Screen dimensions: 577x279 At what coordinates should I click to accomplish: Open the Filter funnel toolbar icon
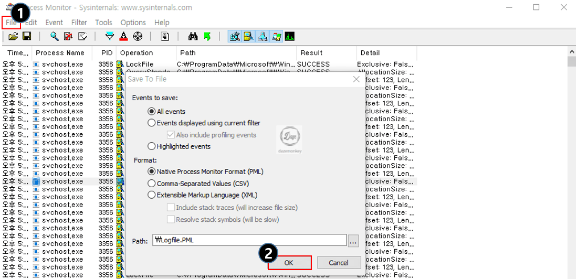coord(110,36)
